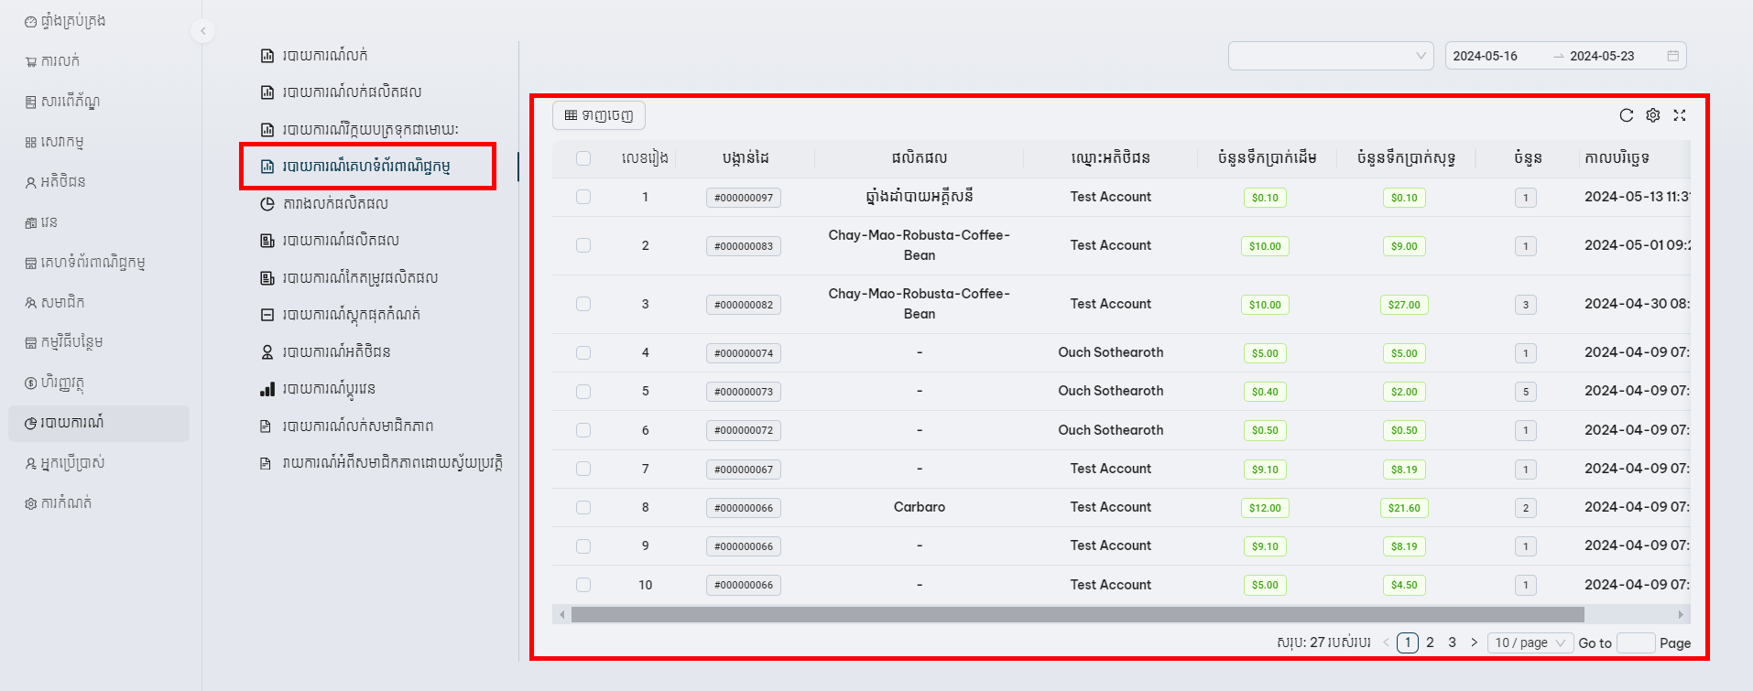Open the highlighted report item in submenu
1753x691 pixels.
366,167
